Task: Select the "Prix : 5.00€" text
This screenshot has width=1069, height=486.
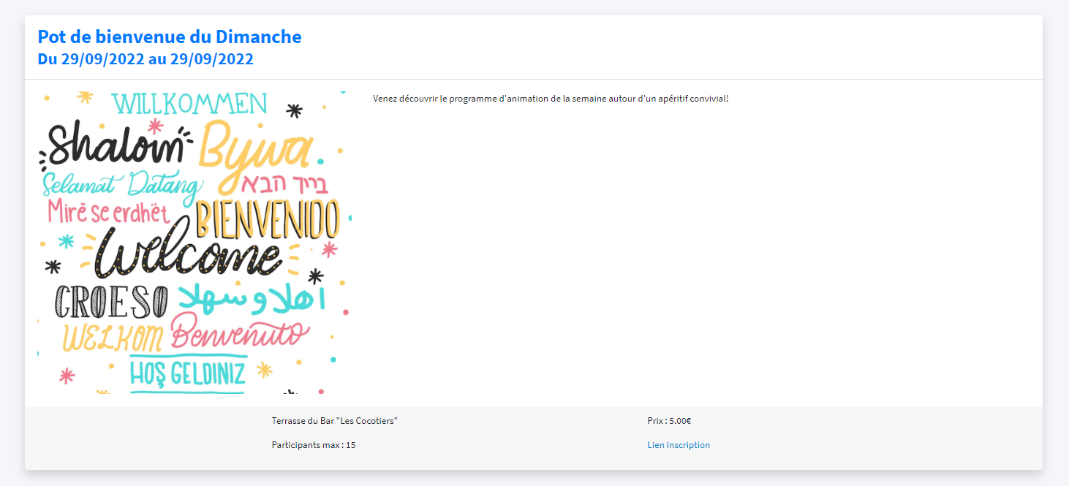Action: [669, 421]
